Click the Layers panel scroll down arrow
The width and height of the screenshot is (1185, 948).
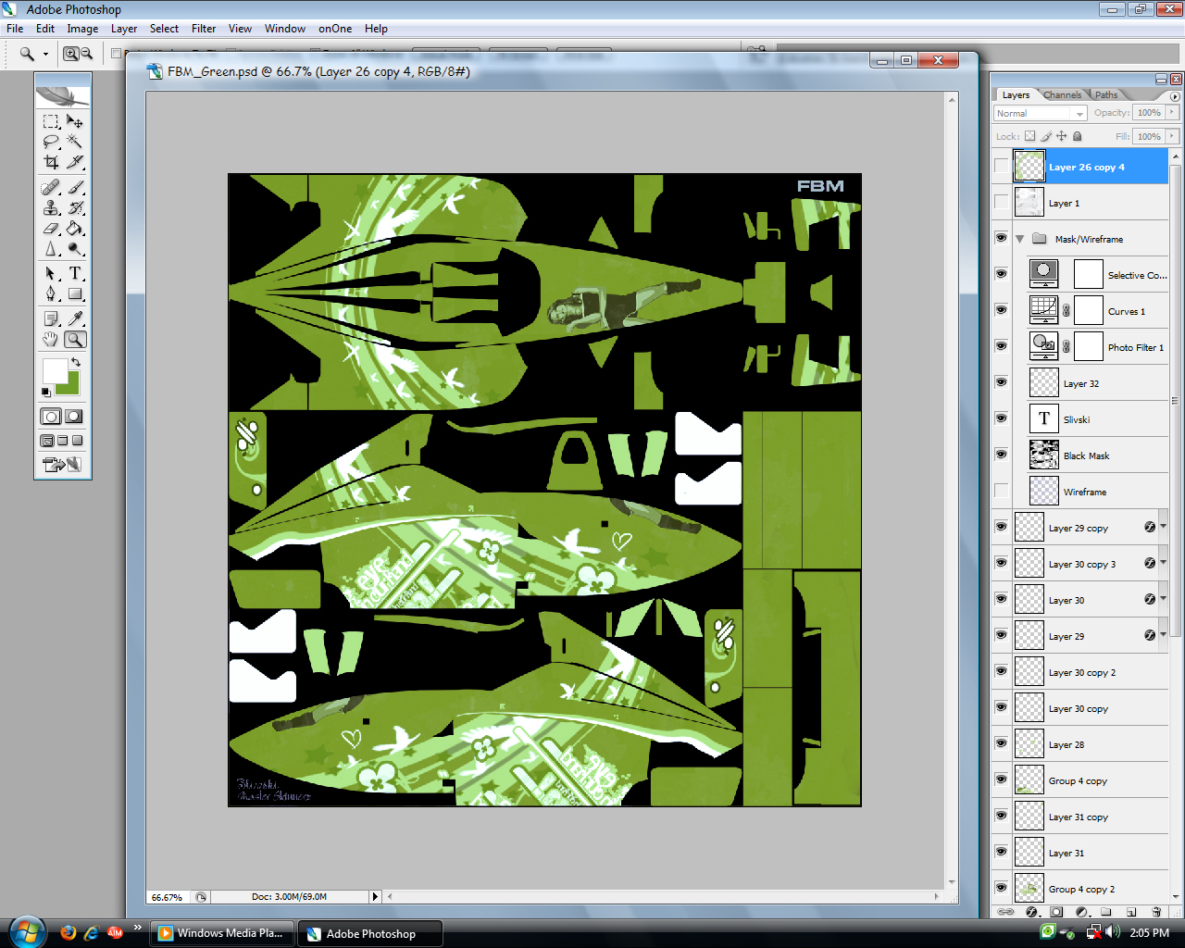point(1176,895)
